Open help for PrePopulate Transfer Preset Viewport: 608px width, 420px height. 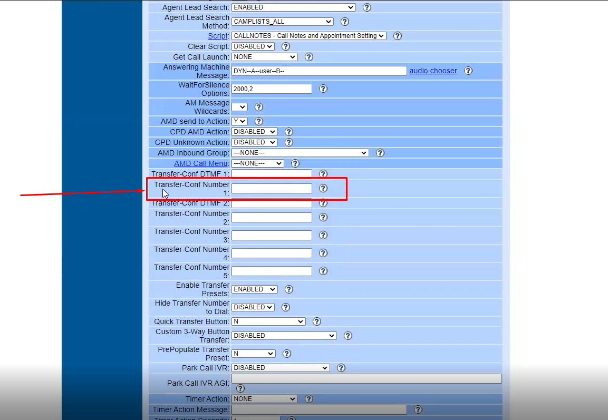pyautogui.click(x=287, y=354)
